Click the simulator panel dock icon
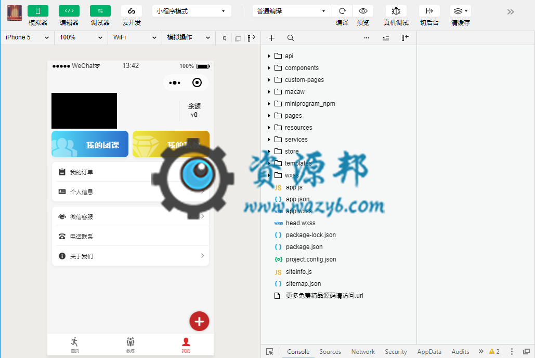 [x=252, y=38]
